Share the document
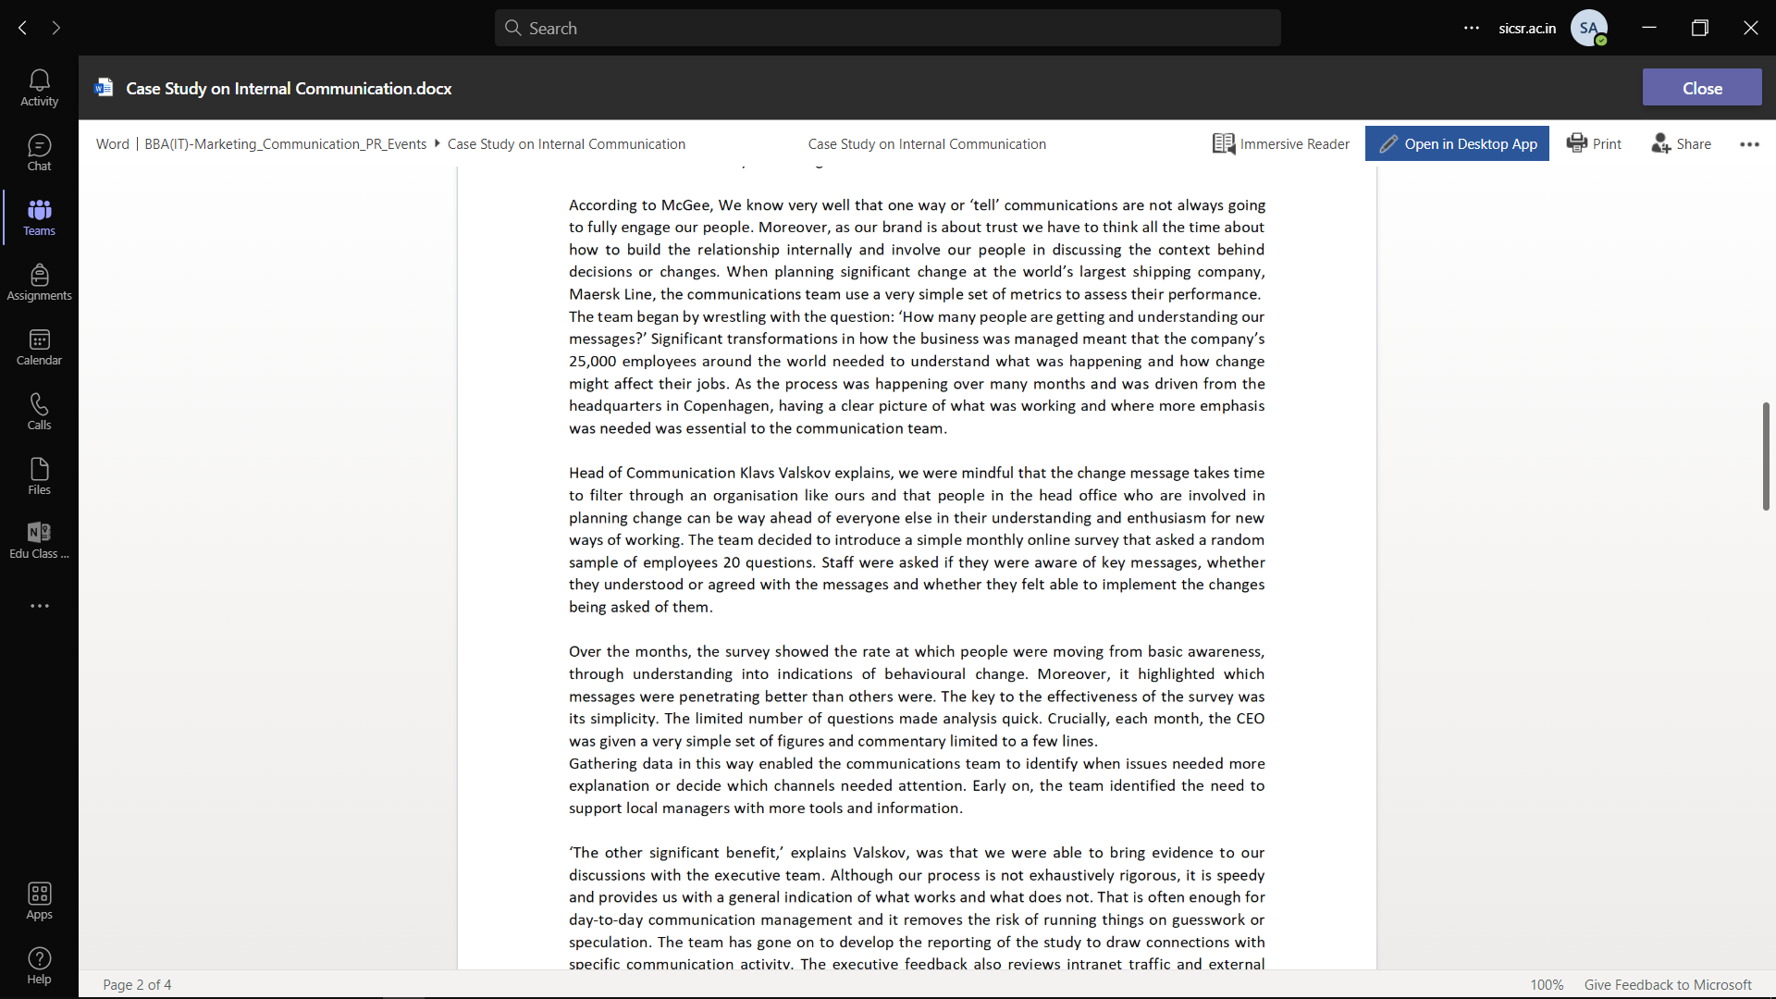Viewport: 1776px width, 999px height. (1682, 143)
